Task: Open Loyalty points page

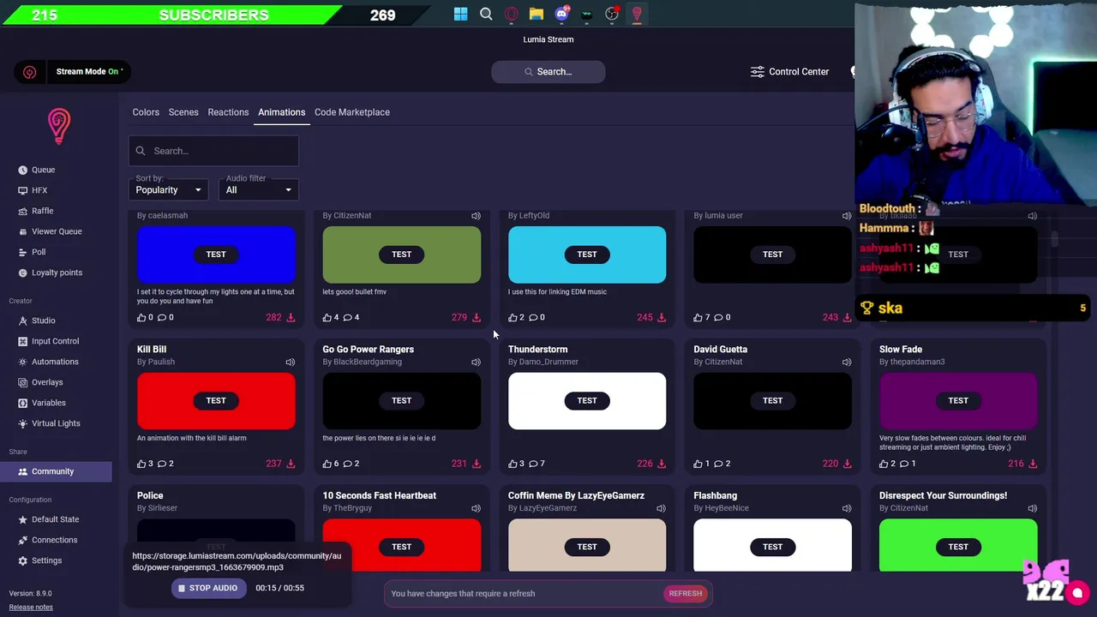Action: (x=56, y=273)
